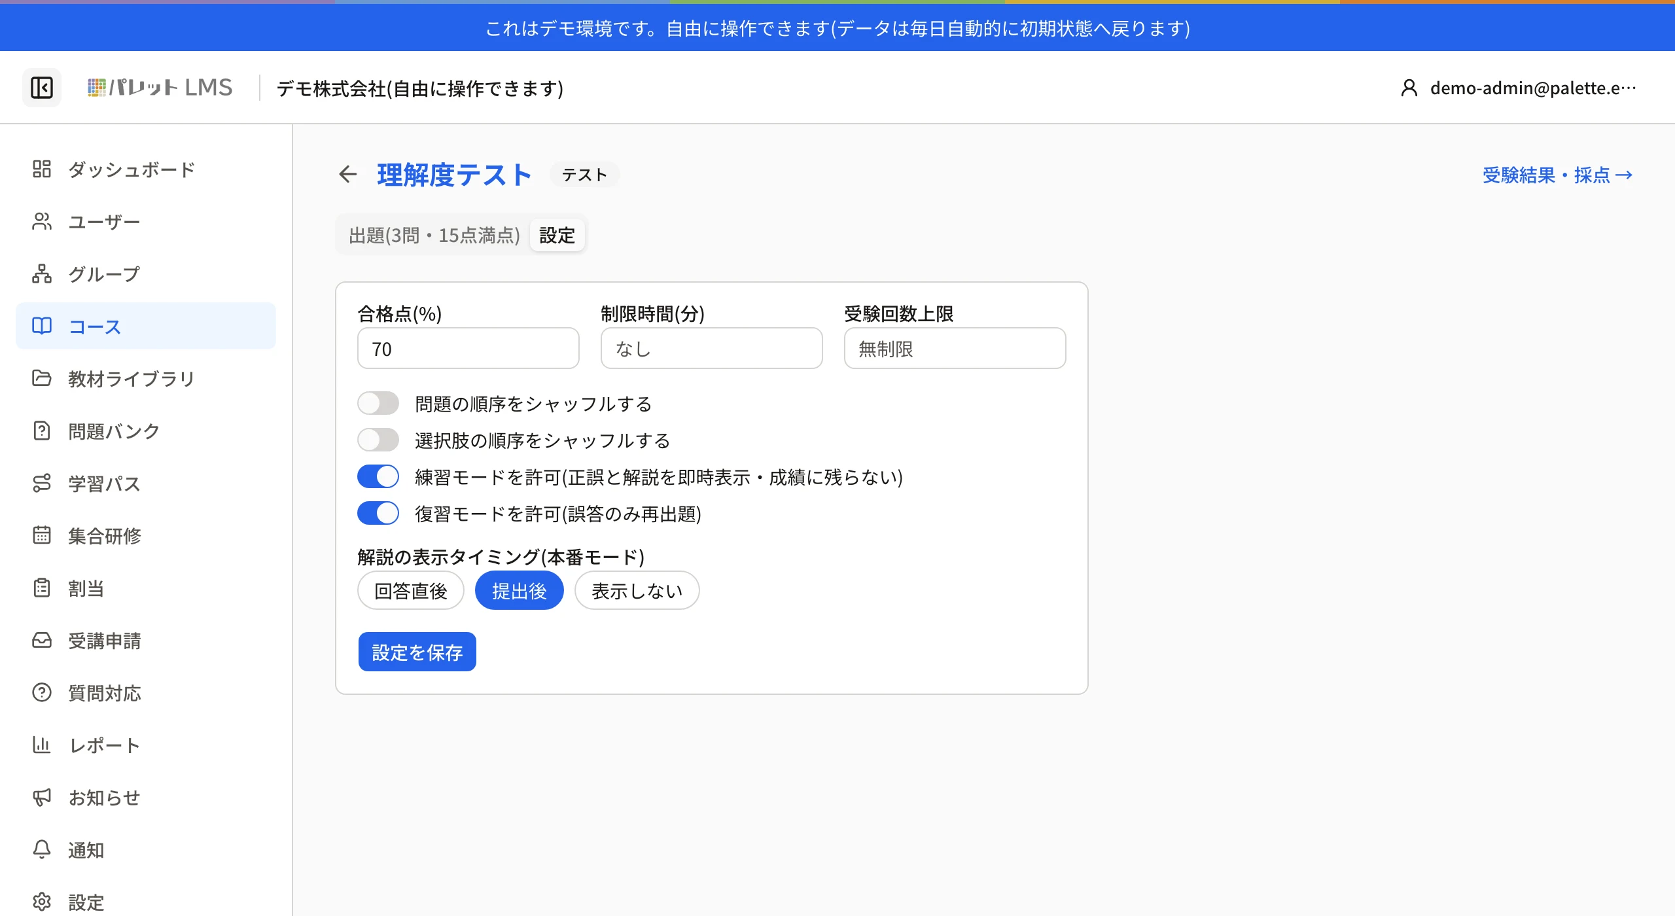Focus the 制限時間(分) input field
The image size is (1675, 916).
coord(712,348)
